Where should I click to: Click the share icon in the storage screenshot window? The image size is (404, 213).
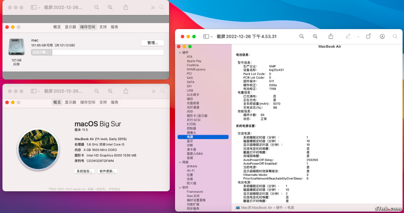click(x=126, y=7)
